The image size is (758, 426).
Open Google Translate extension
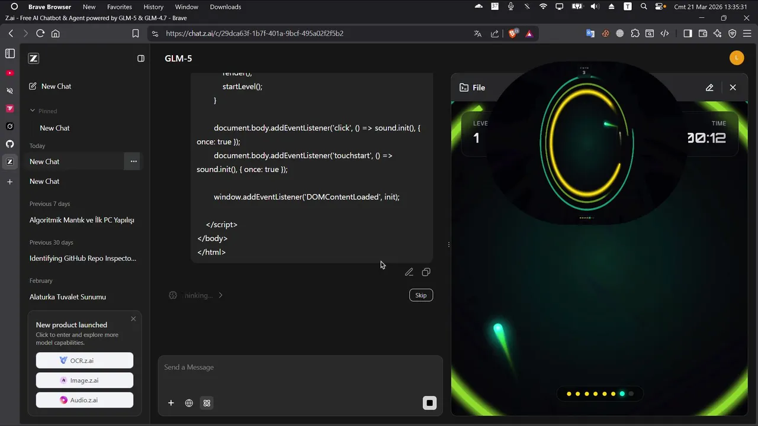pyautogui.click(x=590, y=34)
